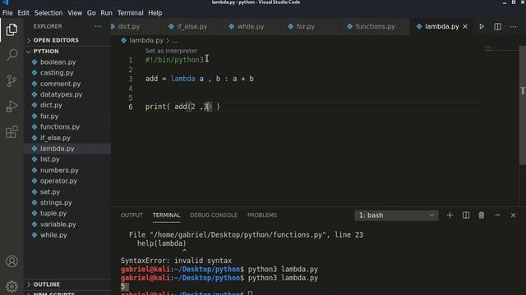This screenshot has height=295, width=526.
Task: Open the Selection menu
Action: (x=48, y=13)
